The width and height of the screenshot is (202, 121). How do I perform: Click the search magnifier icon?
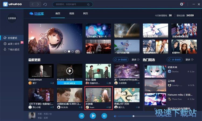click(88, 5)
